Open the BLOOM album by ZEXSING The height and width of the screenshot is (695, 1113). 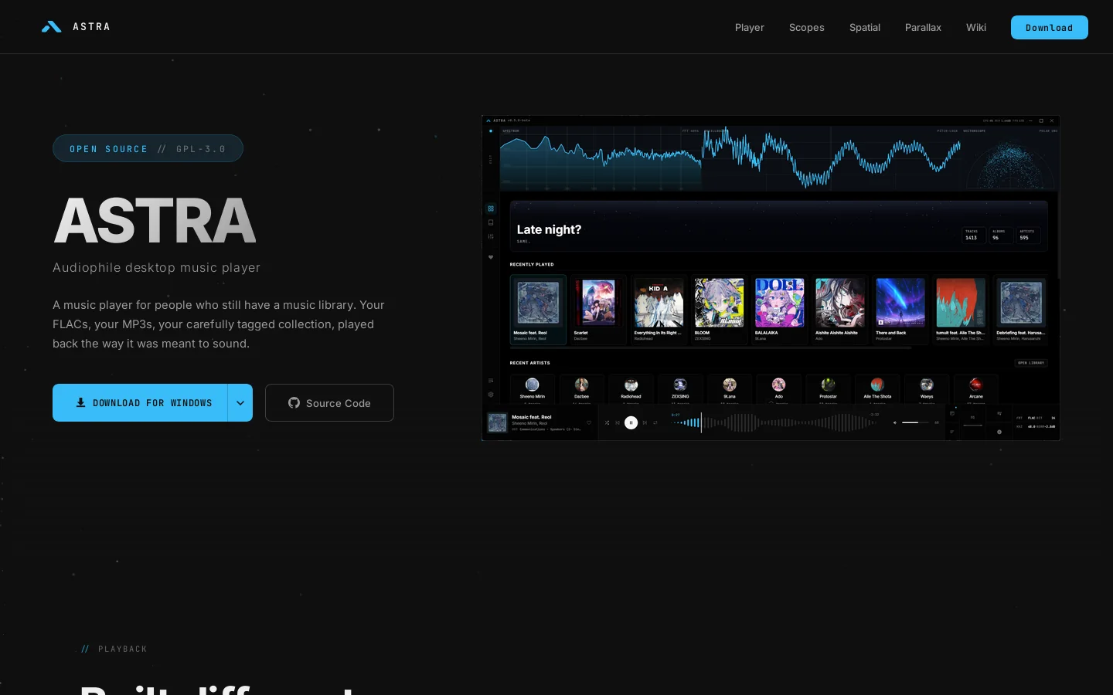tap(719, 310)
